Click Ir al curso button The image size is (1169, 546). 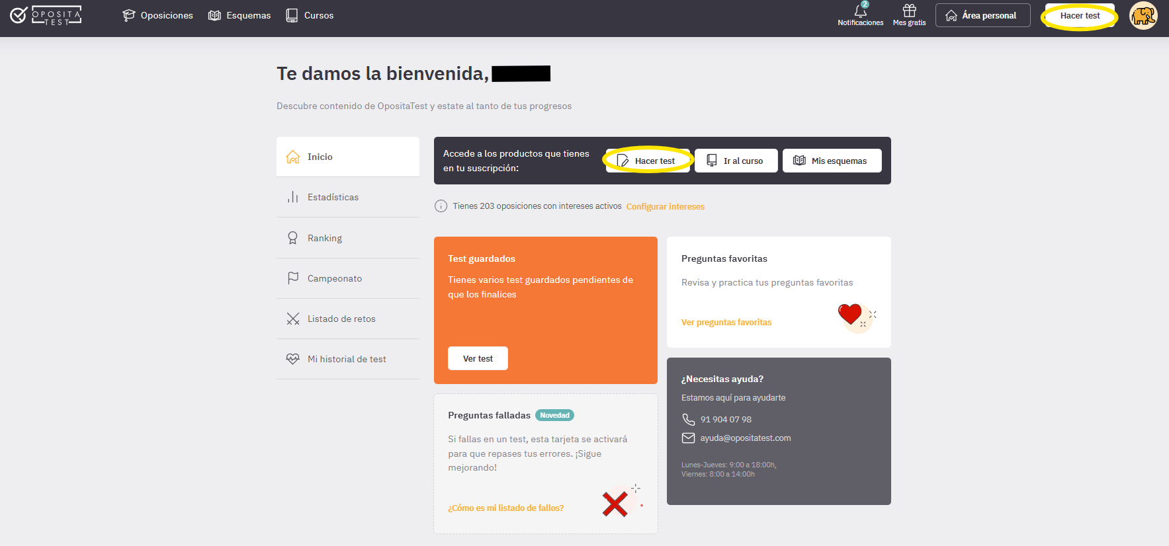(736, 161)
